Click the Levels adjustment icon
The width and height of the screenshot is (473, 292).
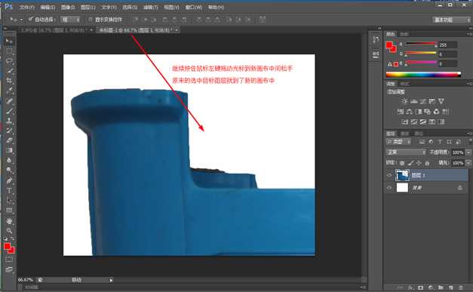(x=414, y=101)
